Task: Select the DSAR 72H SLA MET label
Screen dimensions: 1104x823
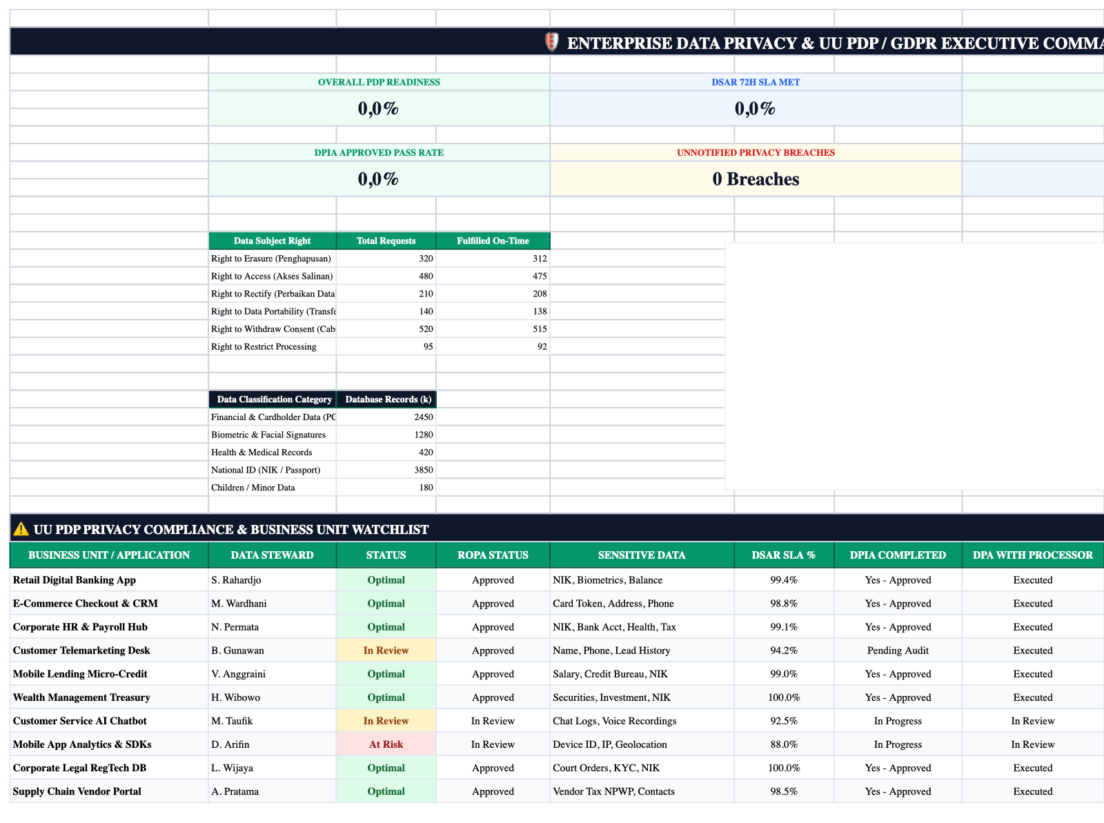Action: click(756, 82)
